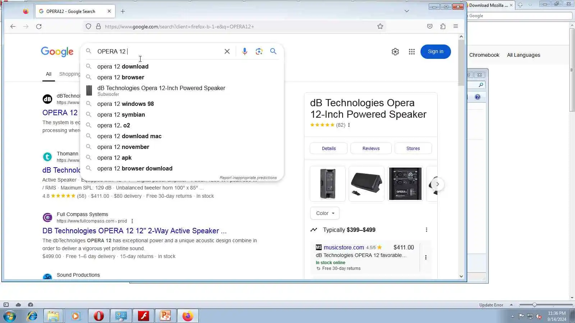
Task: Close the OPERA12 Google Search tab
Action: (x=109, y=11)
